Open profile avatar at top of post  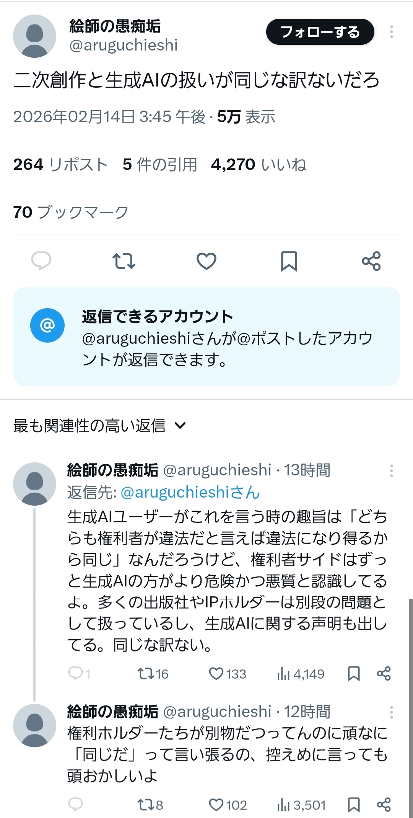click(x=34, y=36)
